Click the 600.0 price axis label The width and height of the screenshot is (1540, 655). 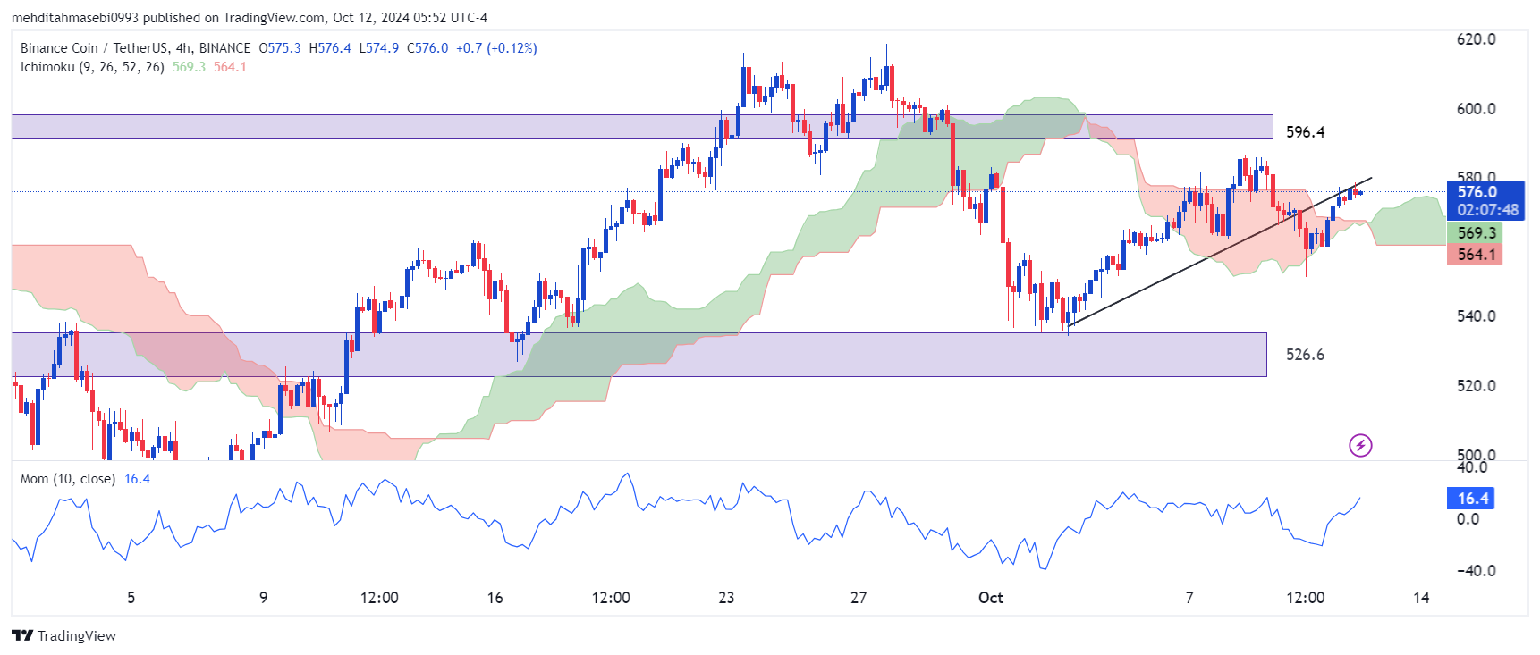coord(1476,109)
